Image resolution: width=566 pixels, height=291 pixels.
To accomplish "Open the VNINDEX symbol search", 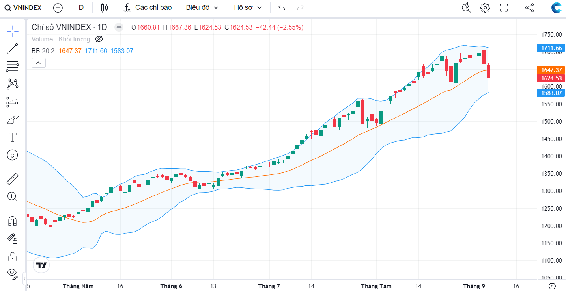I will (22, 7).
